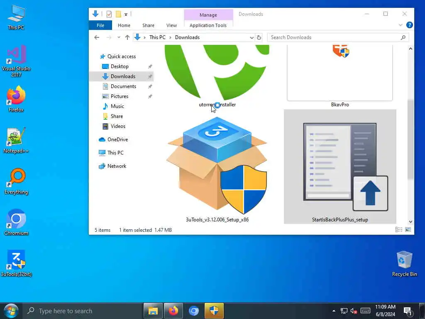Go forward in Explorer navigation
The height and width of the screenshot is (319, 425).
(109, 37)
